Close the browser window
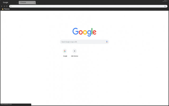This screenshot has width=169, height=106. pyautogui.click(x=167, y=1)
